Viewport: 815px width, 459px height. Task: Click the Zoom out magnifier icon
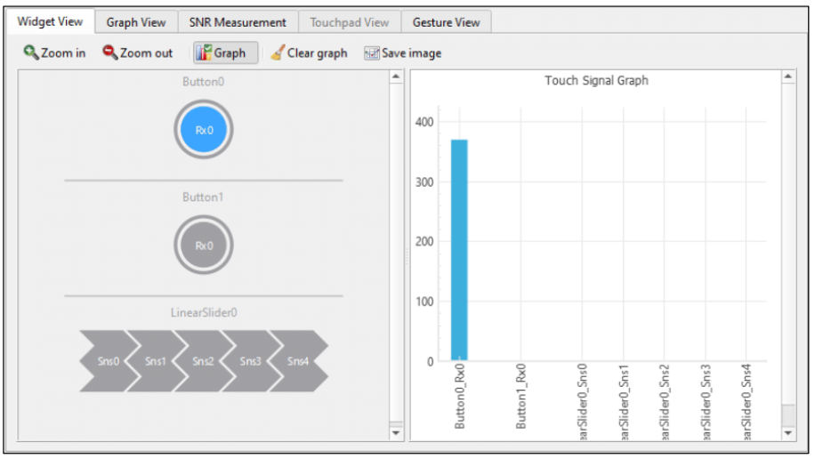click(x=110, y=53)
